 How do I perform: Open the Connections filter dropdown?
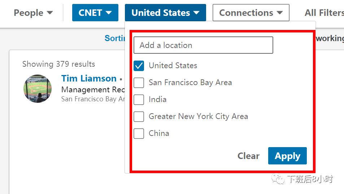click(x=251, y=13)
